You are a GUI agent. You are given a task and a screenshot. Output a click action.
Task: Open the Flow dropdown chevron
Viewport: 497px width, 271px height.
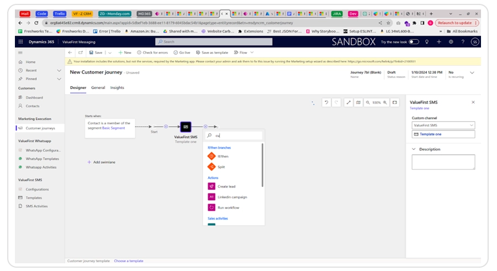pyautogui.click(x=252, y=53)
